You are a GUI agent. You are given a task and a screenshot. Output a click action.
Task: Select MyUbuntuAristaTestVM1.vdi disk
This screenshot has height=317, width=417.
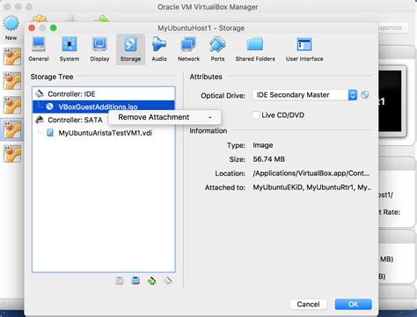pyautogui.click(x=104, y=133)
